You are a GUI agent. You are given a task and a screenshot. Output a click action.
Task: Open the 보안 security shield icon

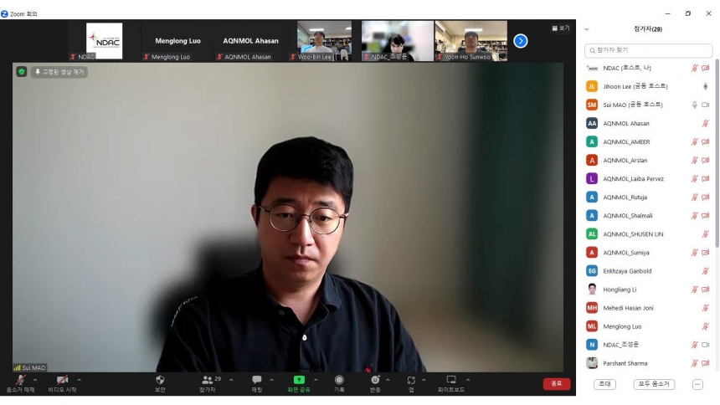[x=160, y=380]
